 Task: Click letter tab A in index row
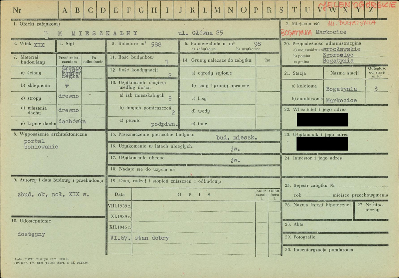pos(65,10)
